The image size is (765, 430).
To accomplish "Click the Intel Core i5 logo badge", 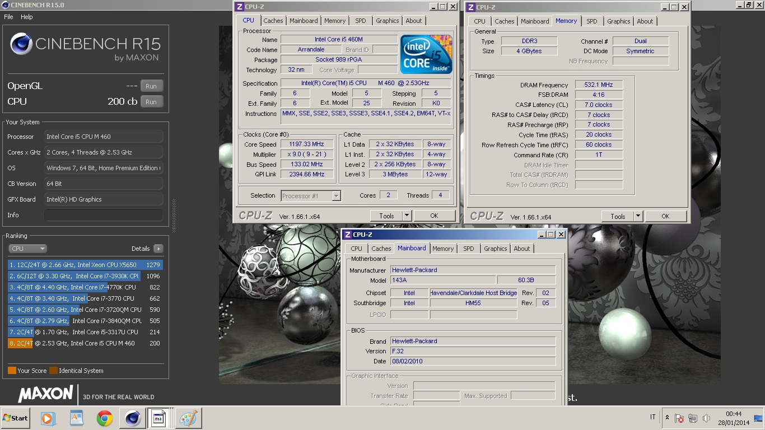I will tap(426, 54).
